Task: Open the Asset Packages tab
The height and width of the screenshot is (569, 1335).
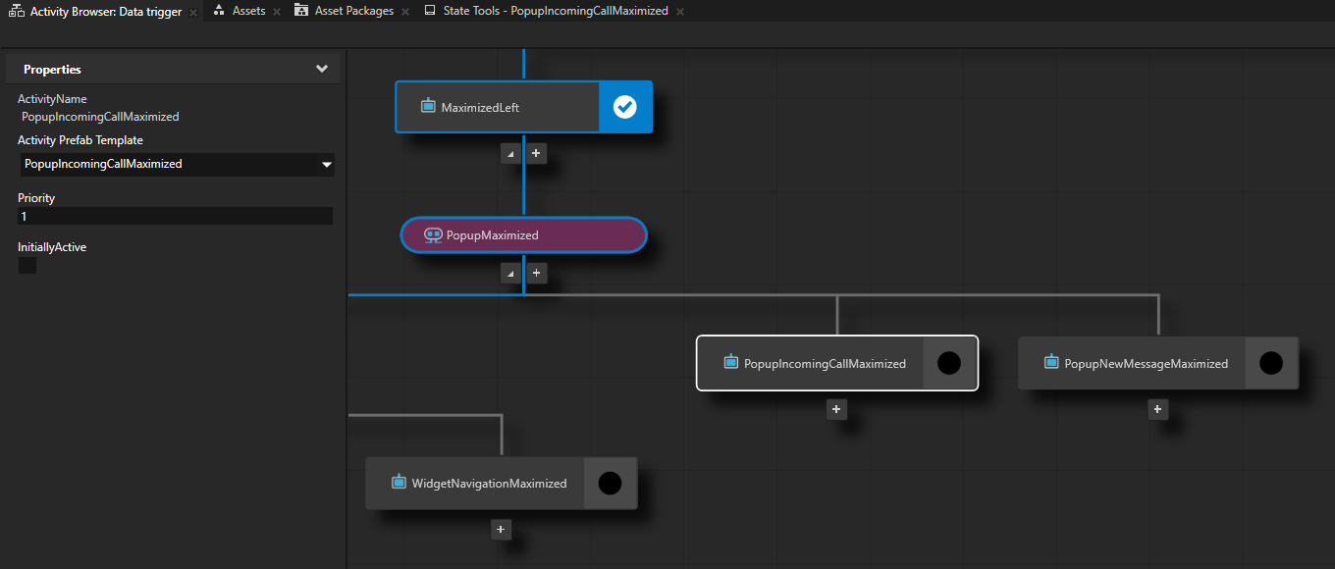Action: 353,11
